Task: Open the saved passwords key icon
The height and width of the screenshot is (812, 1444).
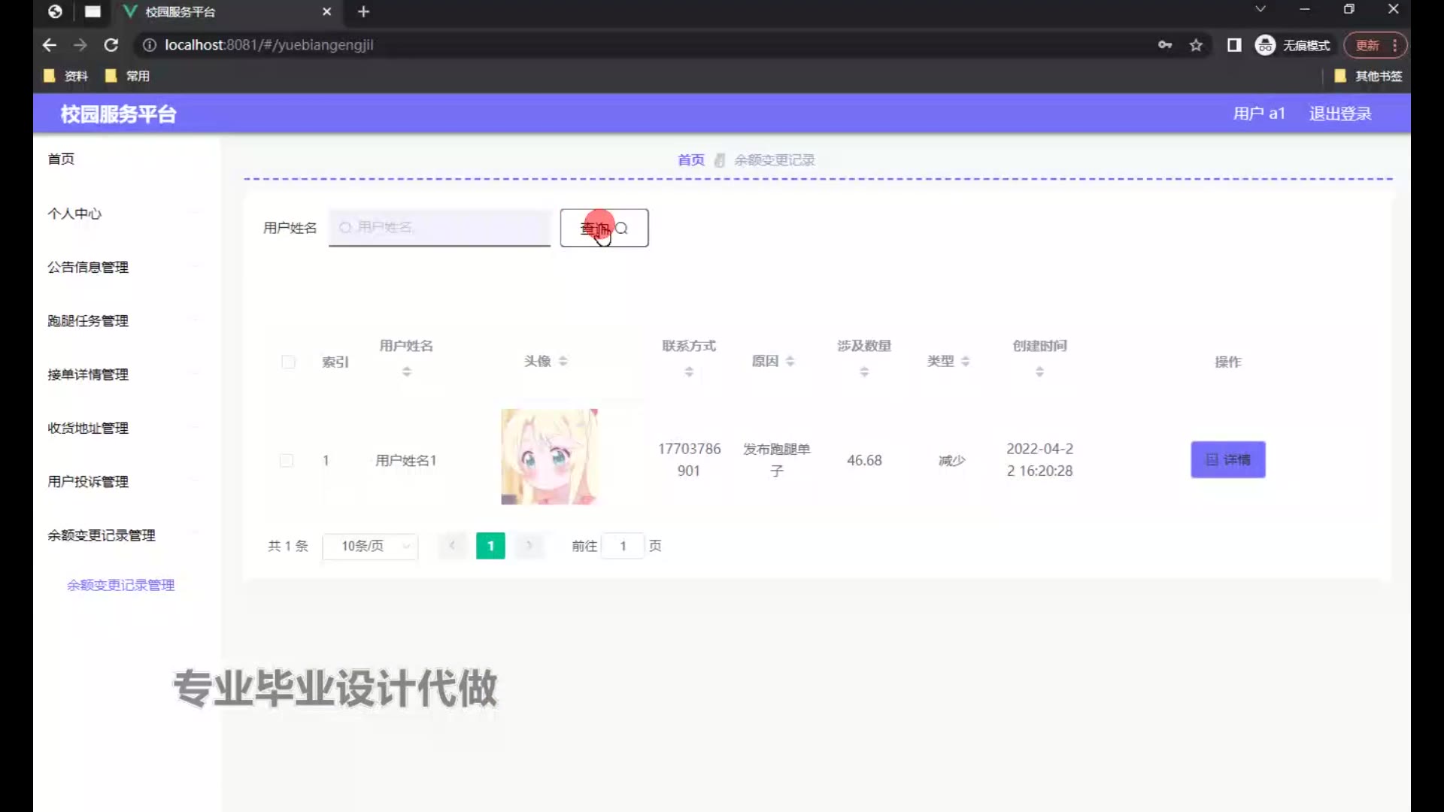Action: [1165, 45]
